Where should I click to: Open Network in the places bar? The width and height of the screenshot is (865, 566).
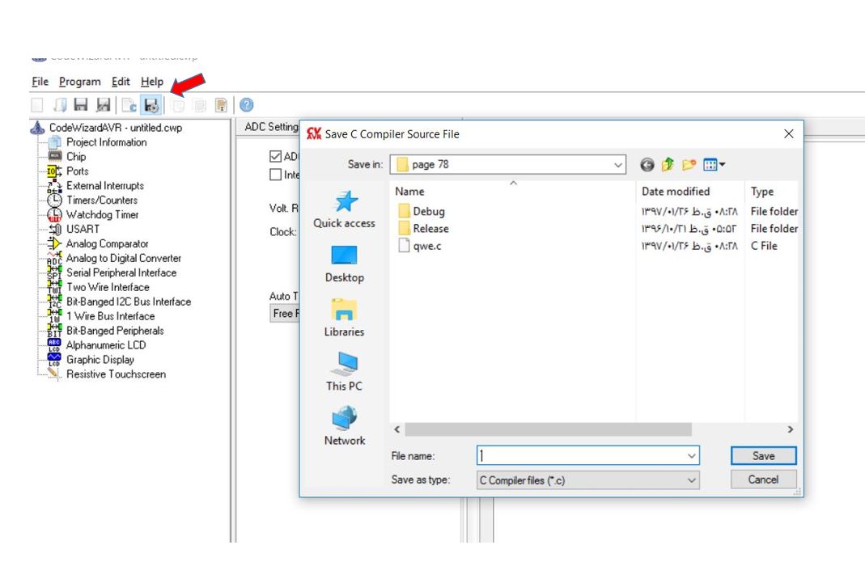[x=344, y=426]
